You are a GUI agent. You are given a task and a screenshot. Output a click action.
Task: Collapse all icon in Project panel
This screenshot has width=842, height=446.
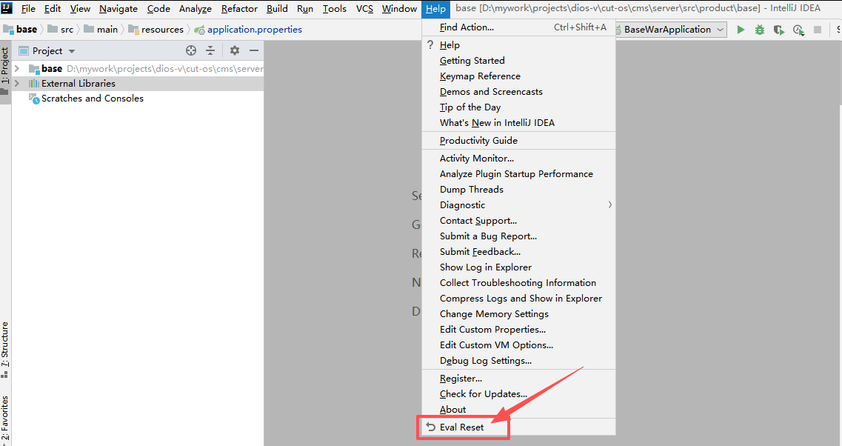210,50
